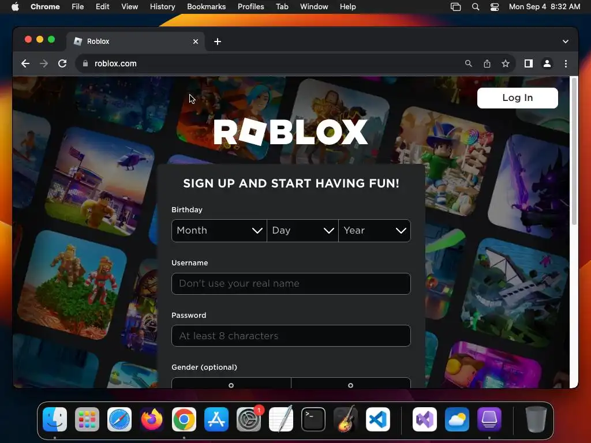The height and width of the screenshot is (443, 591).
Task: Open the File menu
Action: [78, 7]
